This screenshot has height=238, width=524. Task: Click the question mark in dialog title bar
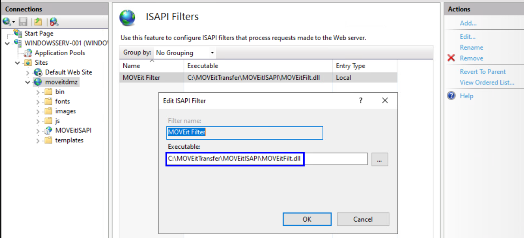pyautogui.click(x=361, y=100)
